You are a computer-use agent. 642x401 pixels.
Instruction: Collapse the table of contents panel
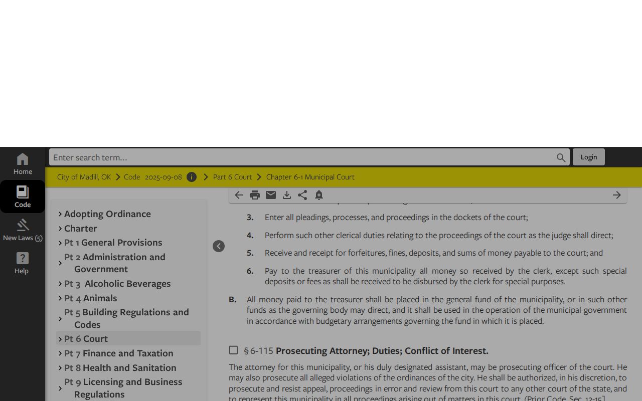click(219, 246)
